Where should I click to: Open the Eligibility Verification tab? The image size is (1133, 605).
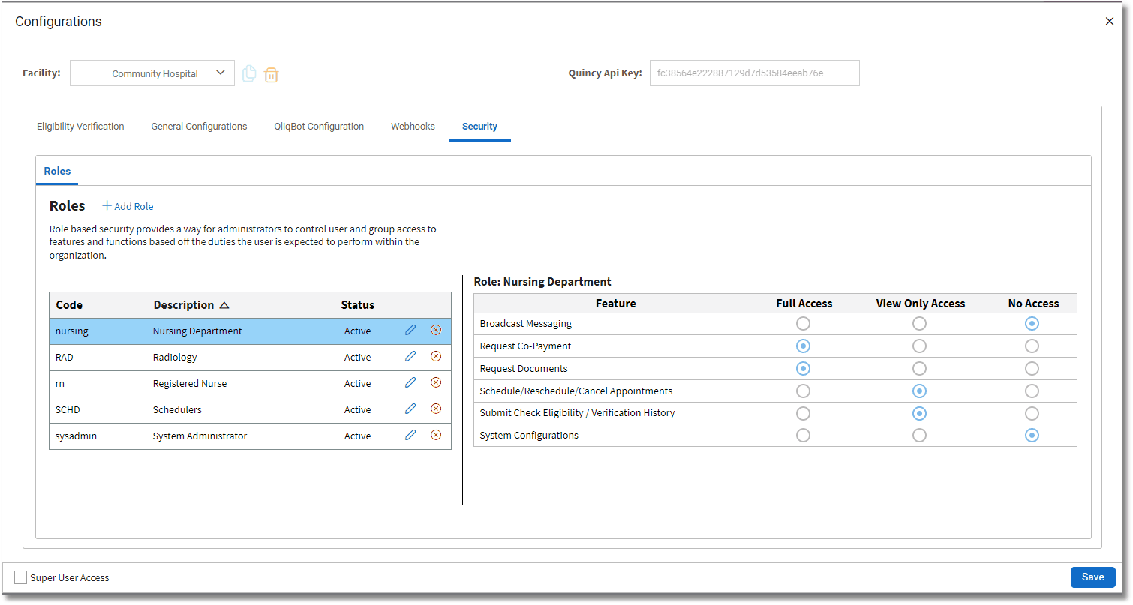point(80,127)
